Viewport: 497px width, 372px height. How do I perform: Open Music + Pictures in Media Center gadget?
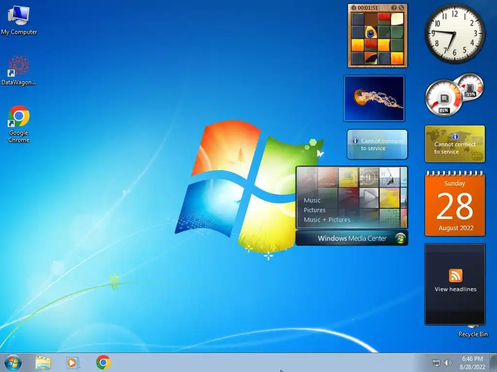[x=327, y=220]
